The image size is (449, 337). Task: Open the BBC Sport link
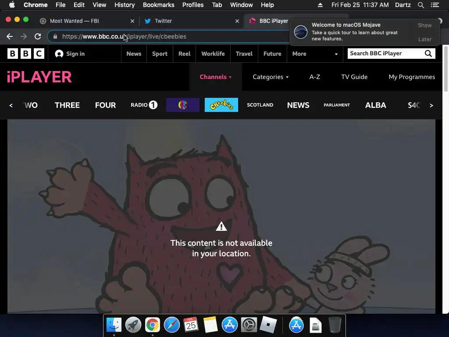[x=160, y=54]
